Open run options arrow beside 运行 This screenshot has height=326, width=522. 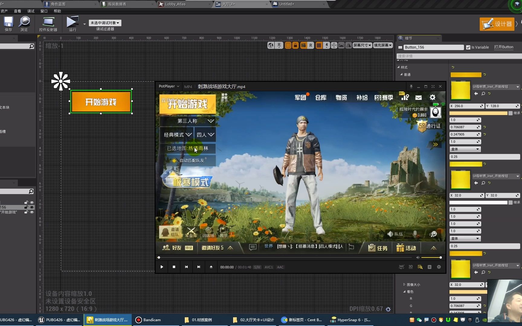pos(85,24)
